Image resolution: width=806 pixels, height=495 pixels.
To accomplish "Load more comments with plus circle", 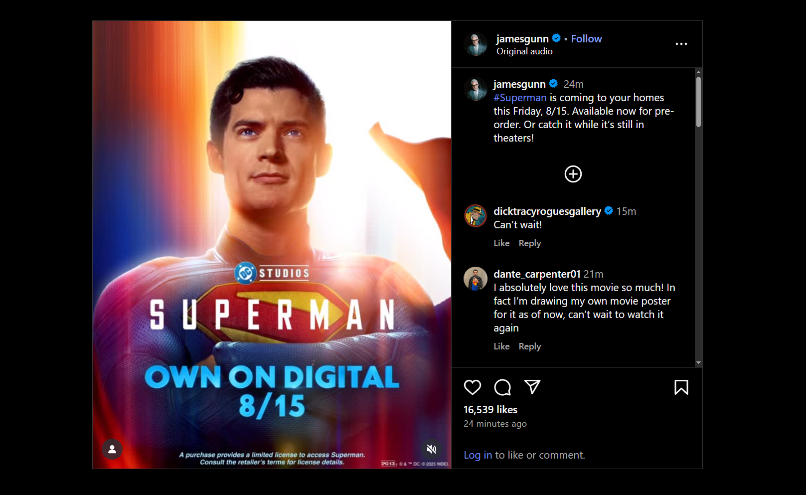I will point(573,174).
